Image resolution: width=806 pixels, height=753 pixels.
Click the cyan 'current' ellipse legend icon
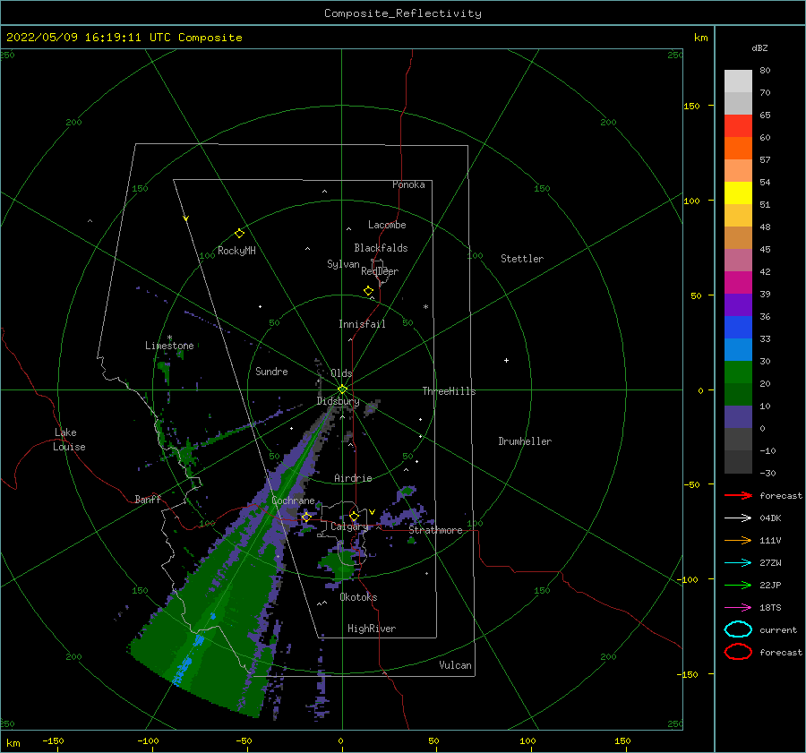click(x=738, y=629)
